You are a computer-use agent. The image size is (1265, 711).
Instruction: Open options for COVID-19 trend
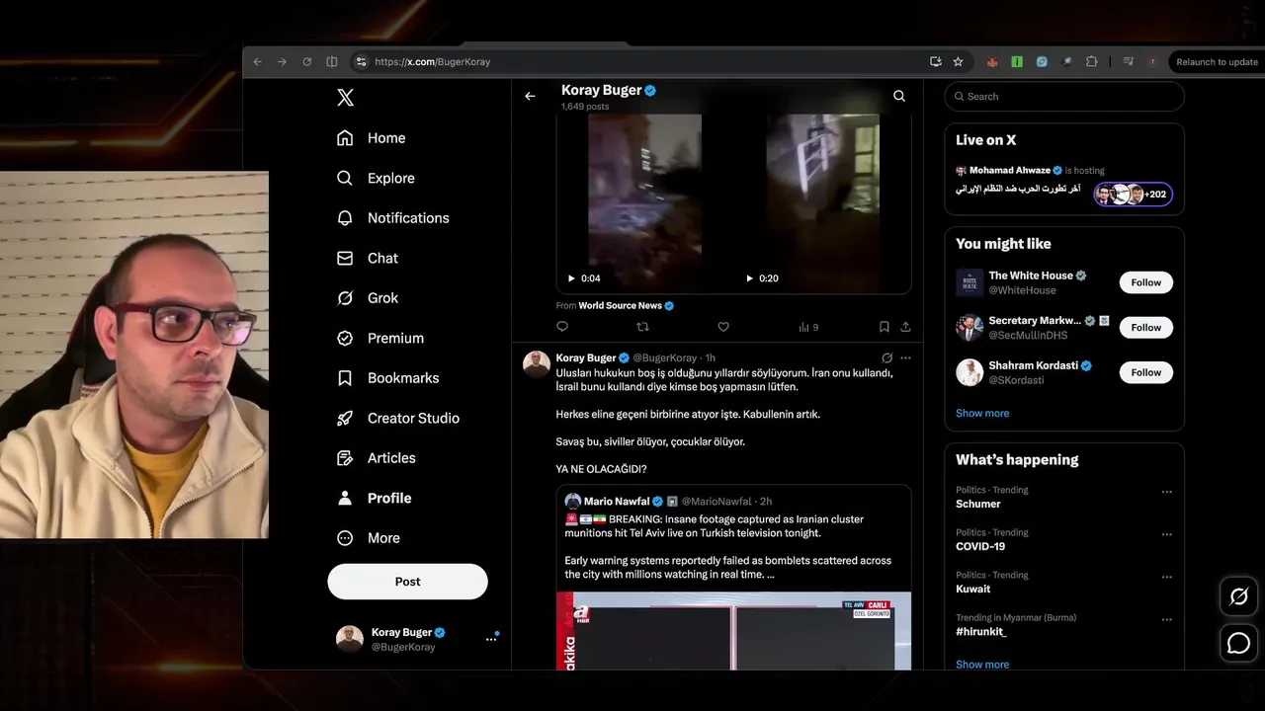1166,534
